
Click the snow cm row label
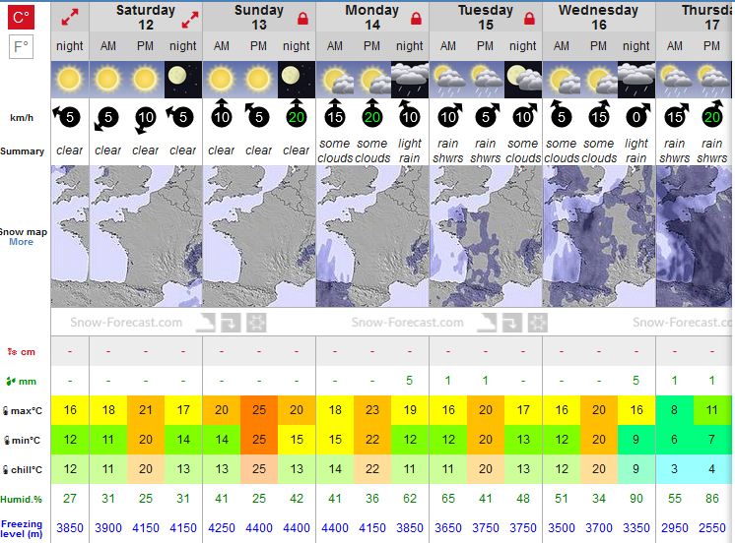[x=21, y=352]
